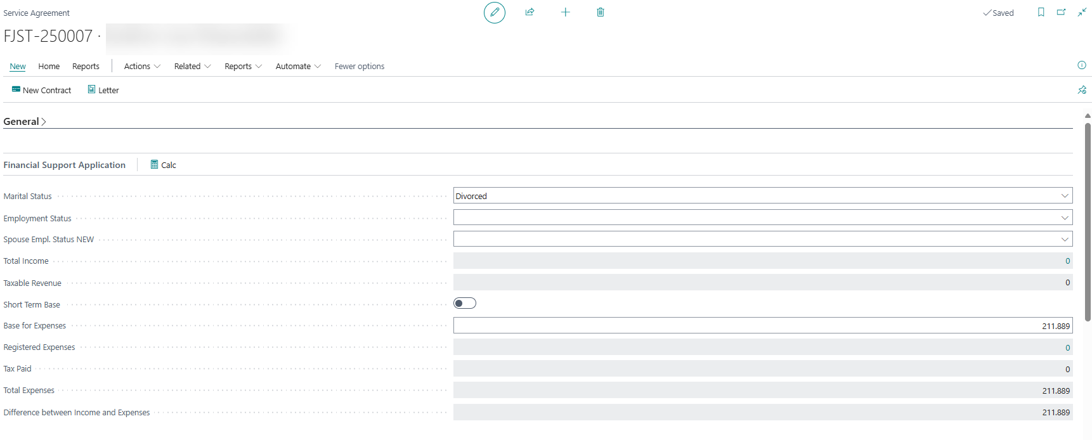Click the collapse page arrows icon
Viewport: 1092px width, 440px height.
1082,12
